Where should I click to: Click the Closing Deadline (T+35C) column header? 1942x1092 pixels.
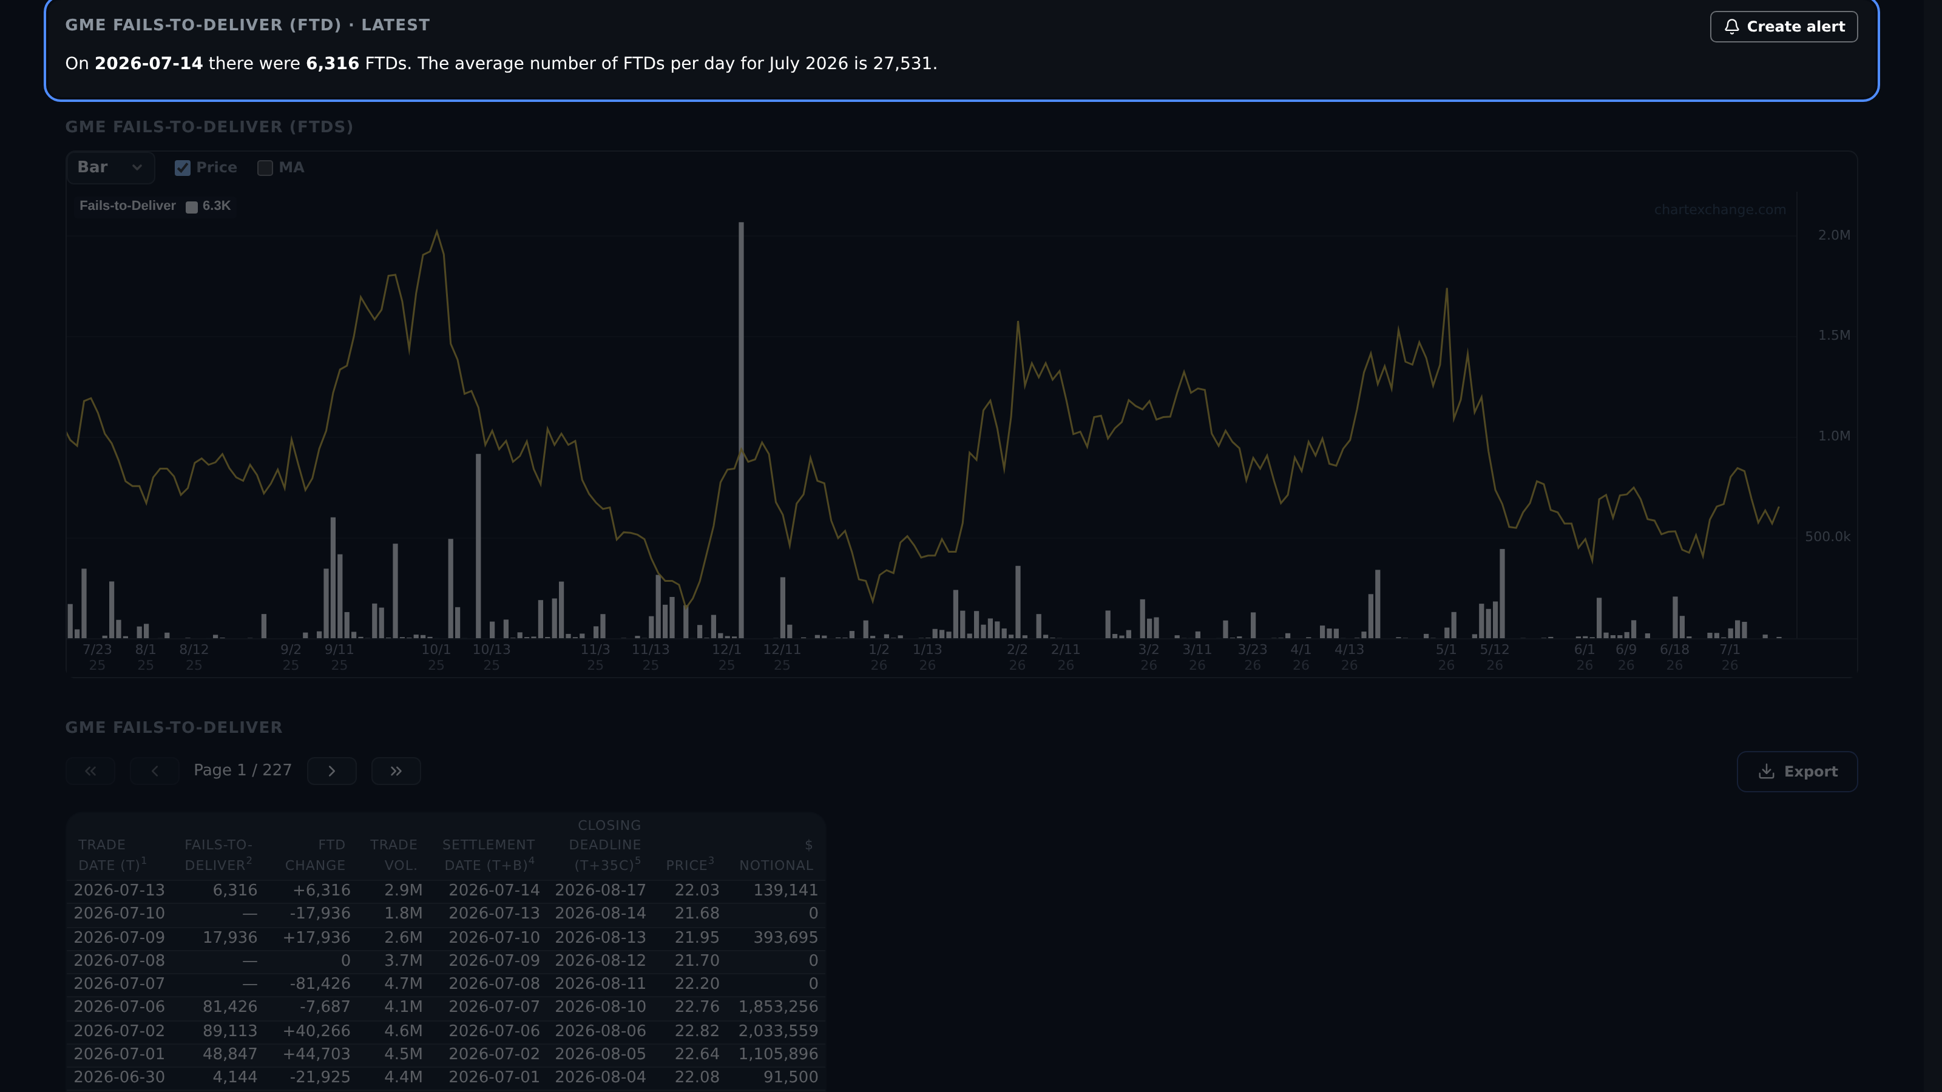point(604,845)
